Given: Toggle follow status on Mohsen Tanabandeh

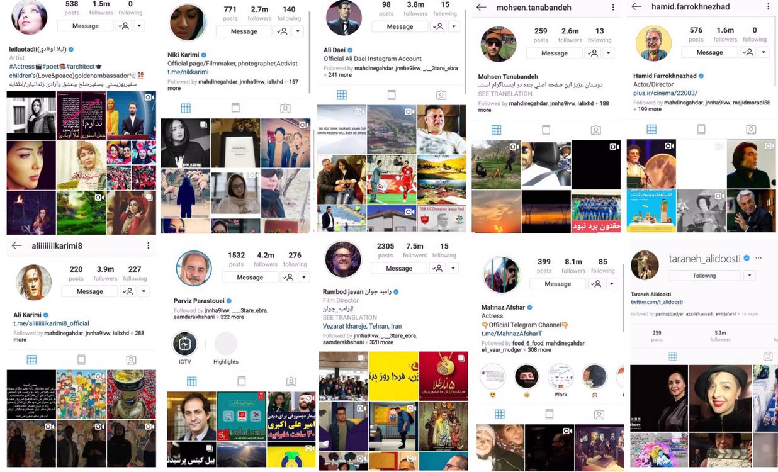Looking at the screenshot, I should [x=592, y=53].
